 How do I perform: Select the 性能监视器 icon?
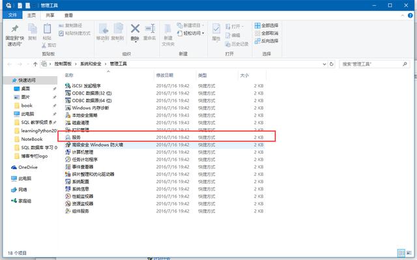[x=68, y=196]
